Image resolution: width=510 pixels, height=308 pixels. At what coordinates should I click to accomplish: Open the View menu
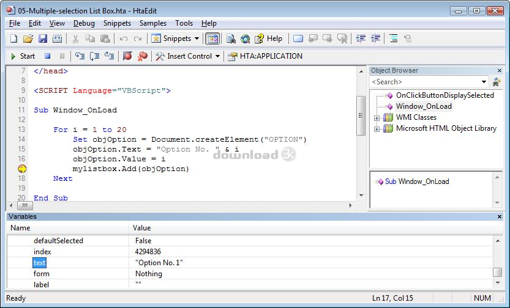58,23
